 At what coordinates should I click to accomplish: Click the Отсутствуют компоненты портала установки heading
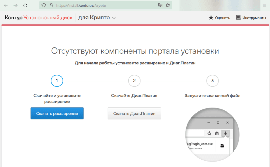(x=135, y=51)
